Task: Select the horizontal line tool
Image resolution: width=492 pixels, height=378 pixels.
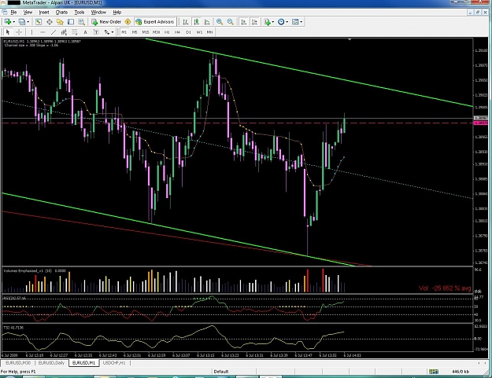Action: pyautogui.click(x=43, y=32)
